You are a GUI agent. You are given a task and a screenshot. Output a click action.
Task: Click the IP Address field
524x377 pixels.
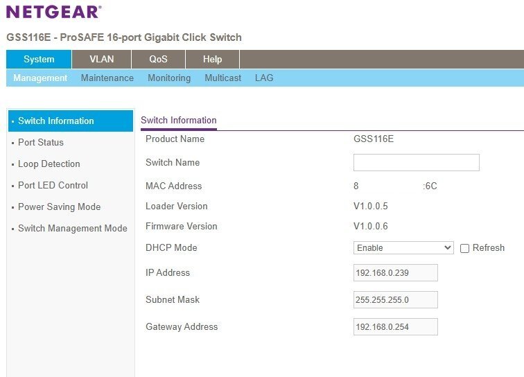click(x=396, y=273)
